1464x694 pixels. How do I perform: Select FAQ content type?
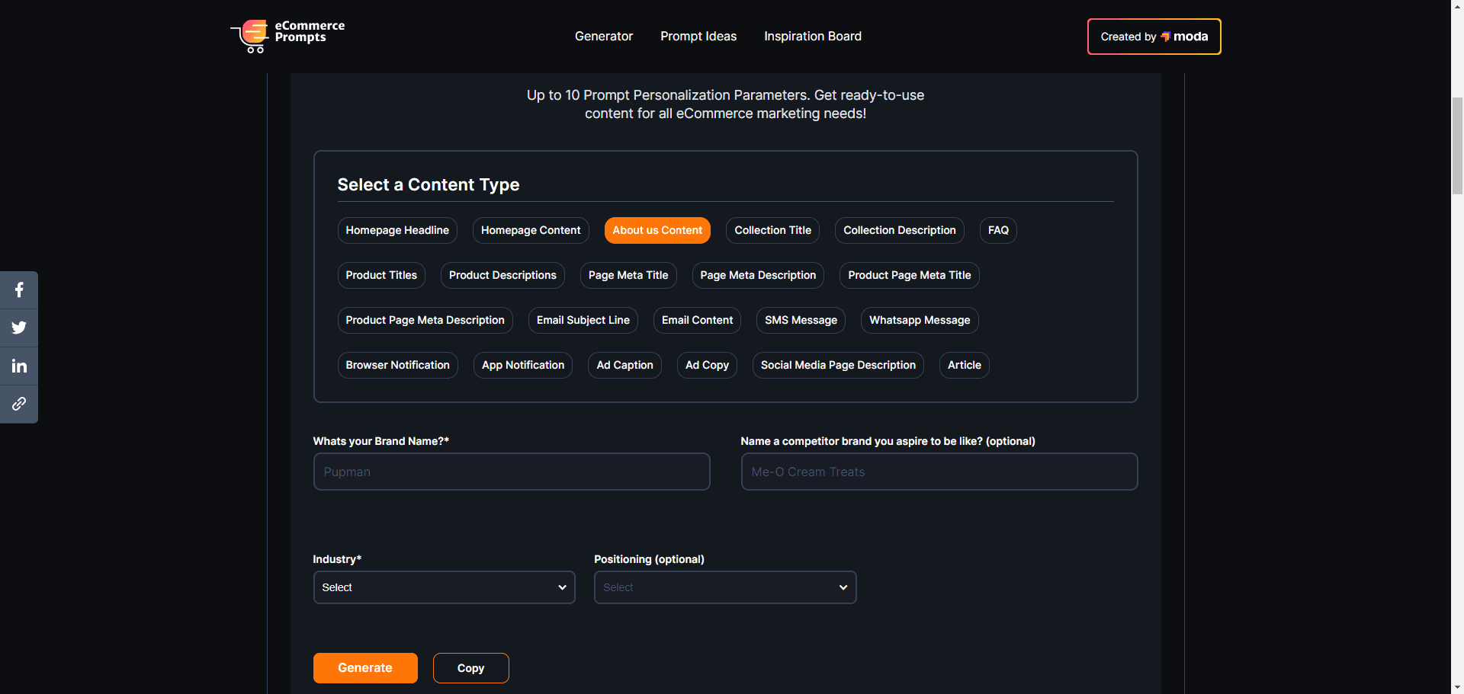pyautogui.click(x=998, y=230)
